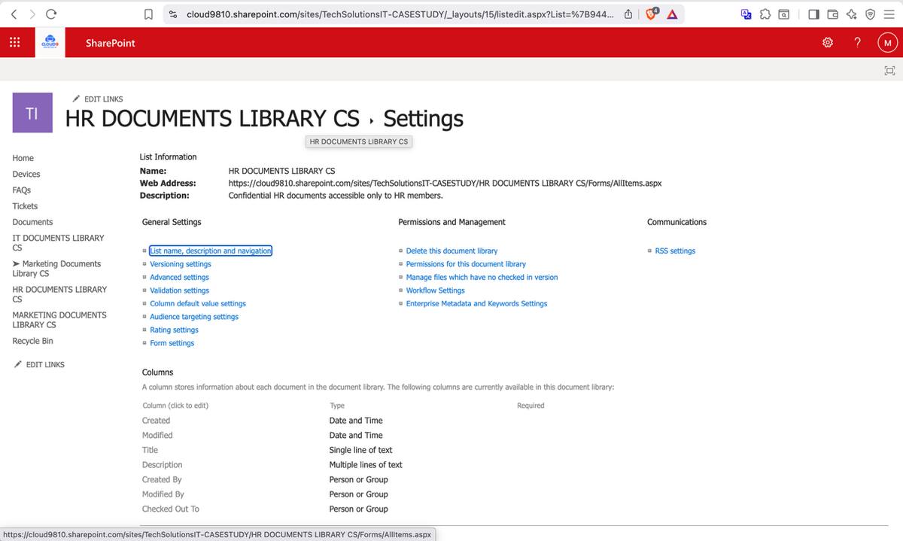
Task: Open Leo AI sparkle icon
Action: 851,14
